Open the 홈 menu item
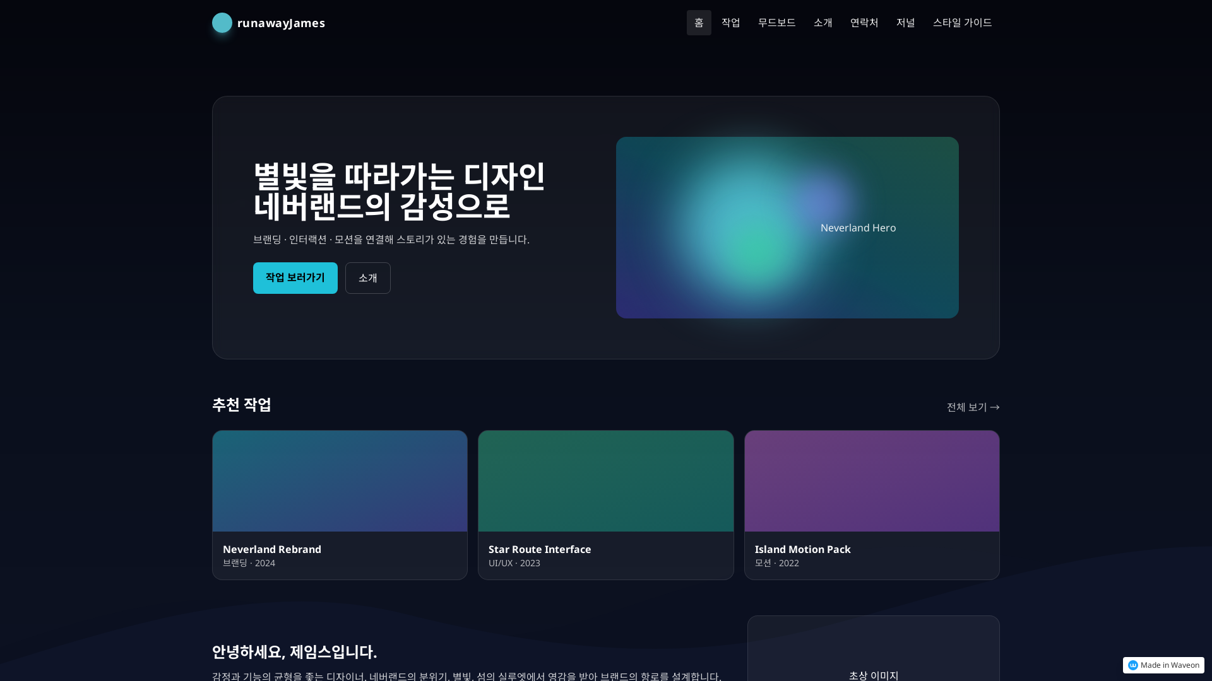This screenshot has width=1212, height=681. pos(699,23)
